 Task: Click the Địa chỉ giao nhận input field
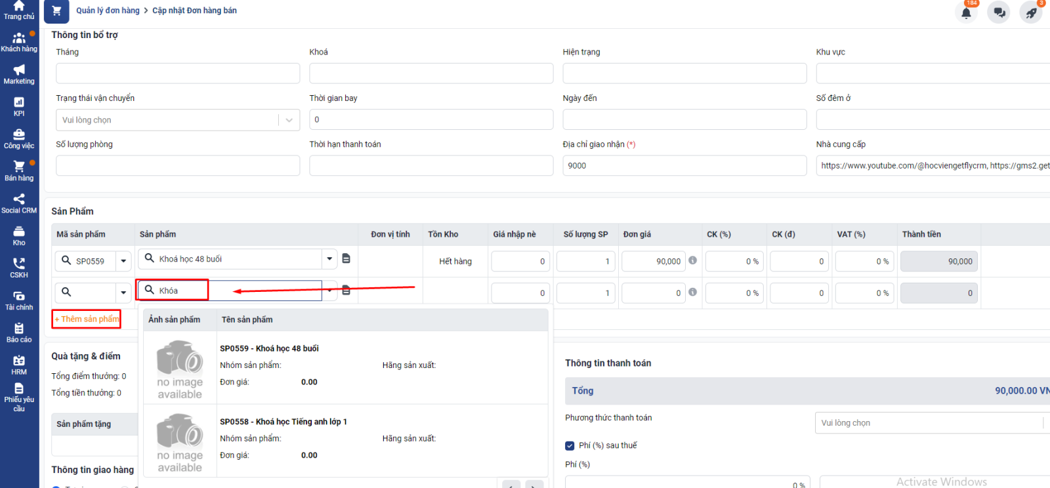coord(684,166)
